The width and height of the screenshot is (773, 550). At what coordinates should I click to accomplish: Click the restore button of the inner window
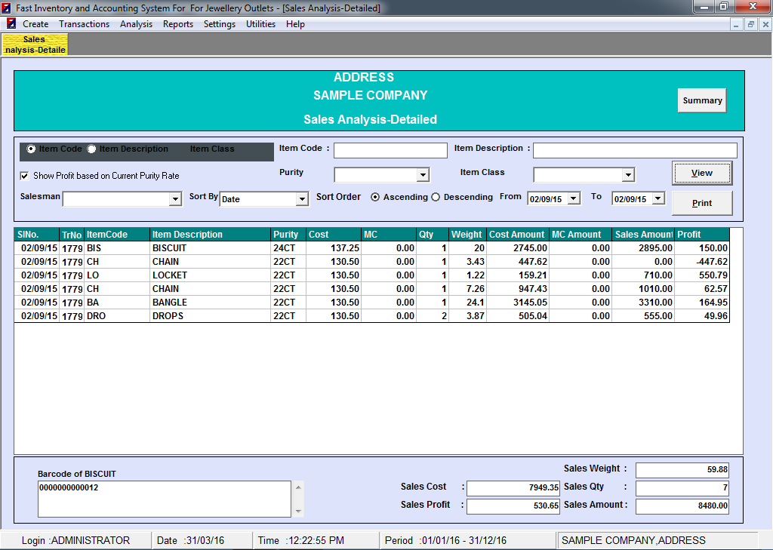click(751, 24)
